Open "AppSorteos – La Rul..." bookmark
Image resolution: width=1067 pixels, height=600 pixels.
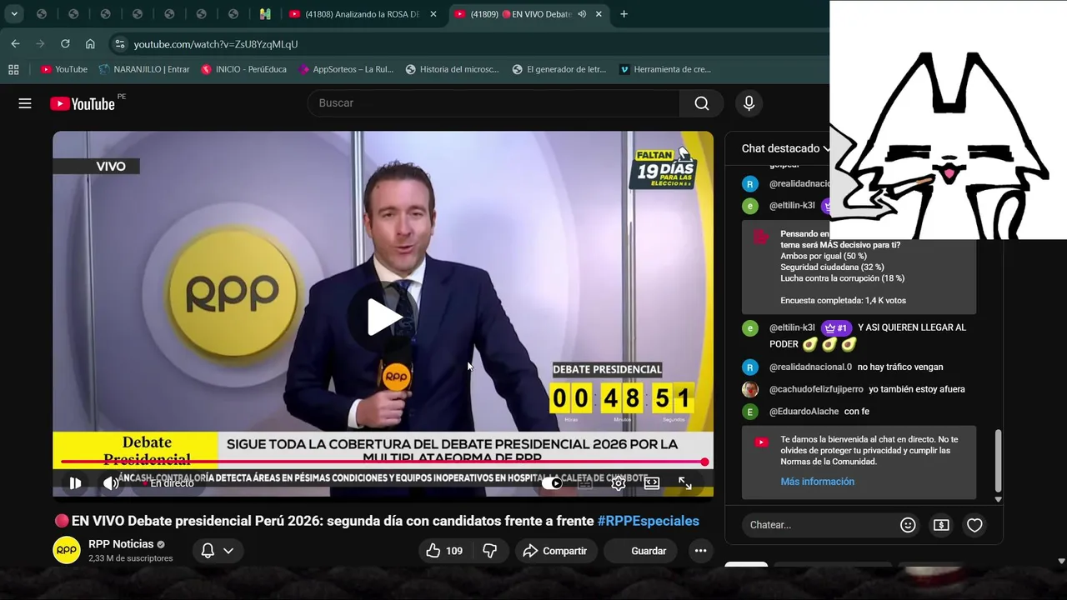(x=346, y=69)
